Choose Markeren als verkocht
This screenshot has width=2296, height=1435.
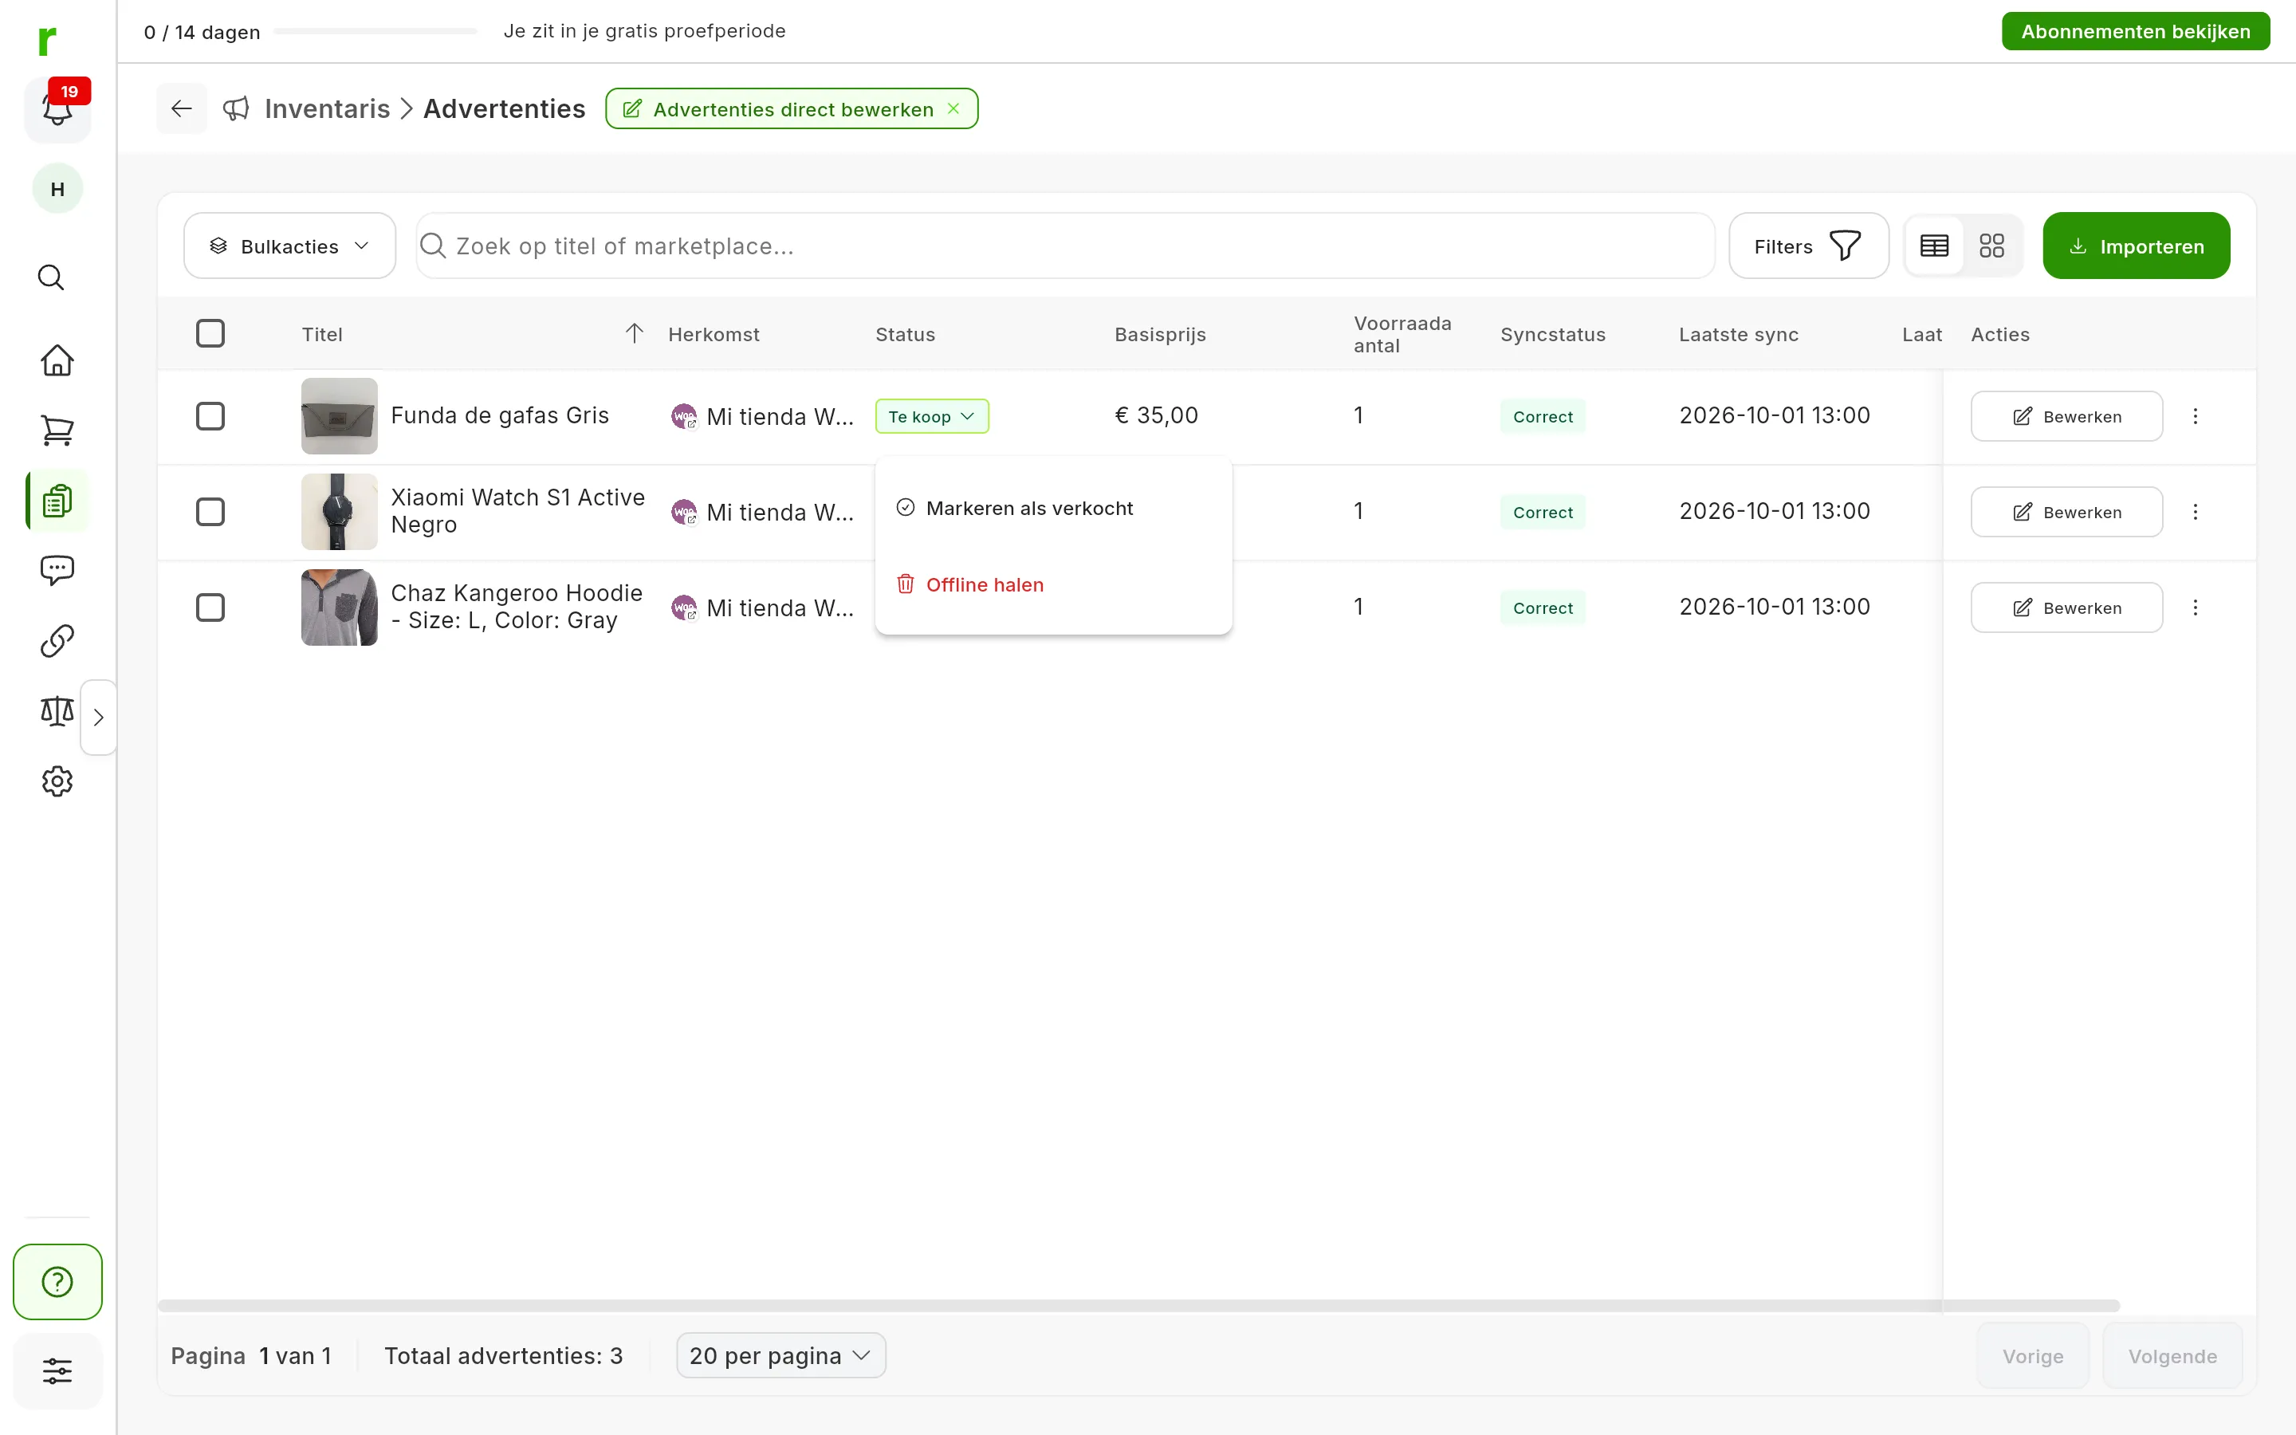(x=1053, y=509)
